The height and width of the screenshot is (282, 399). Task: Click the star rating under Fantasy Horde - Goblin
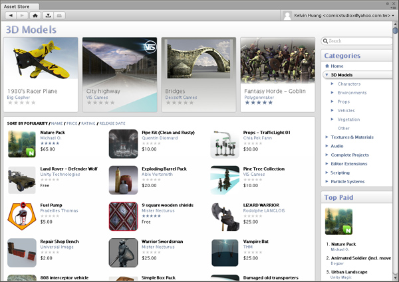point(259,103)
